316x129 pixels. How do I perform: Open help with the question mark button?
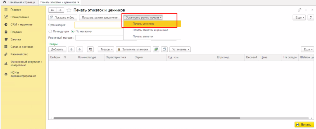coord(310,18)
